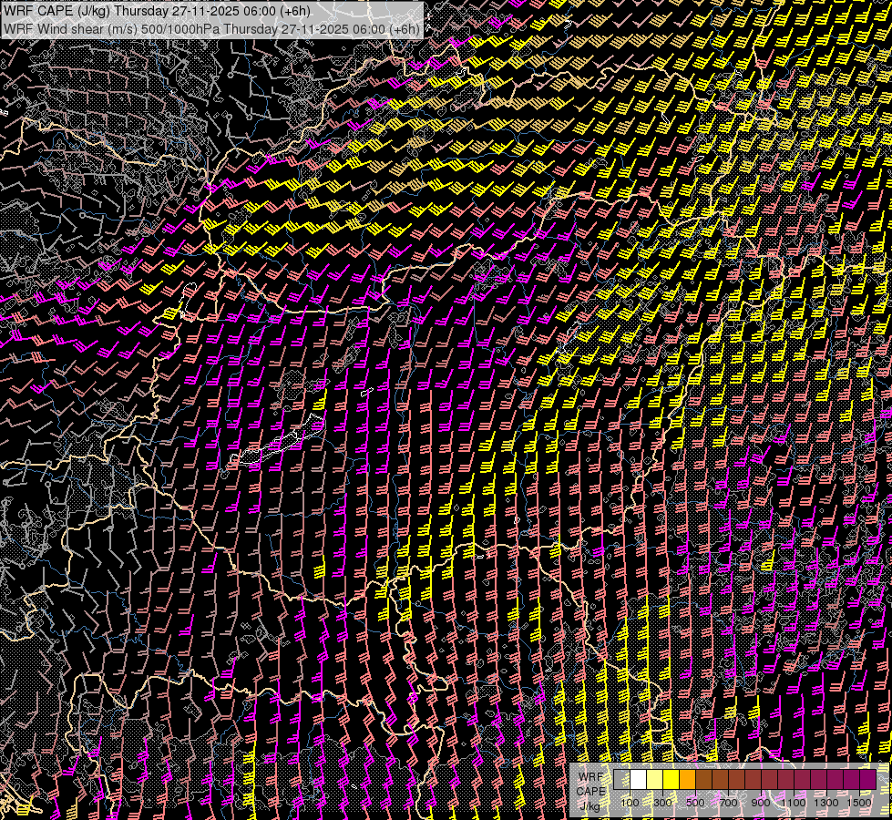Click the "WRF Wind shear (m/s) 500/1000hPa" title line

click(211, 29)
